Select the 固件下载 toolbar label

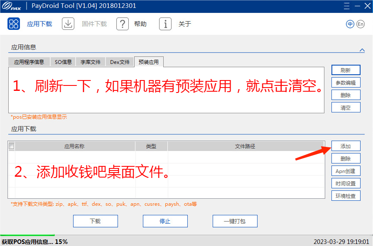click(94, 24)
